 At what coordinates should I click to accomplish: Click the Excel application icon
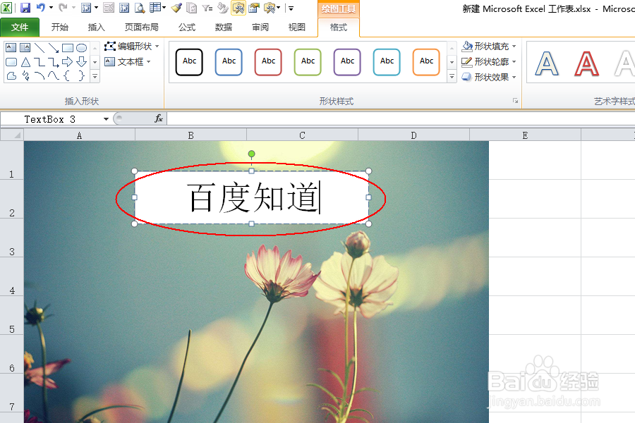[6, 7]
